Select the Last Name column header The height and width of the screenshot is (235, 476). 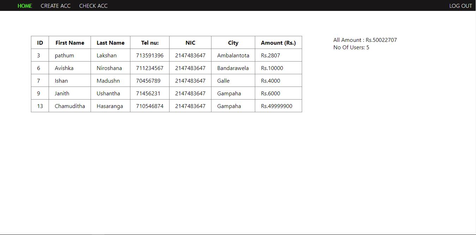click(x=110, y=43)
